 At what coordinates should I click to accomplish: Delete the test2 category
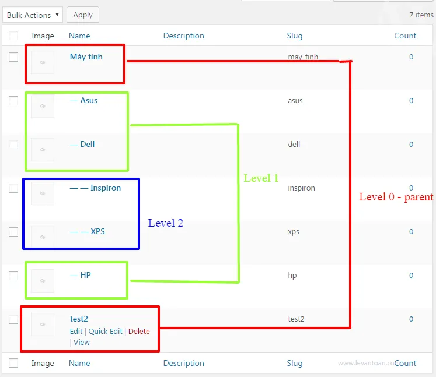pos(139,331)
